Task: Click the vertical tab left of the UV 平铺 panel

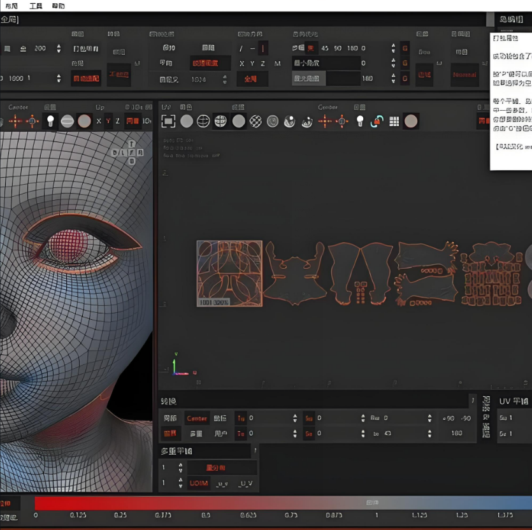Action: (x=486, y=417)
